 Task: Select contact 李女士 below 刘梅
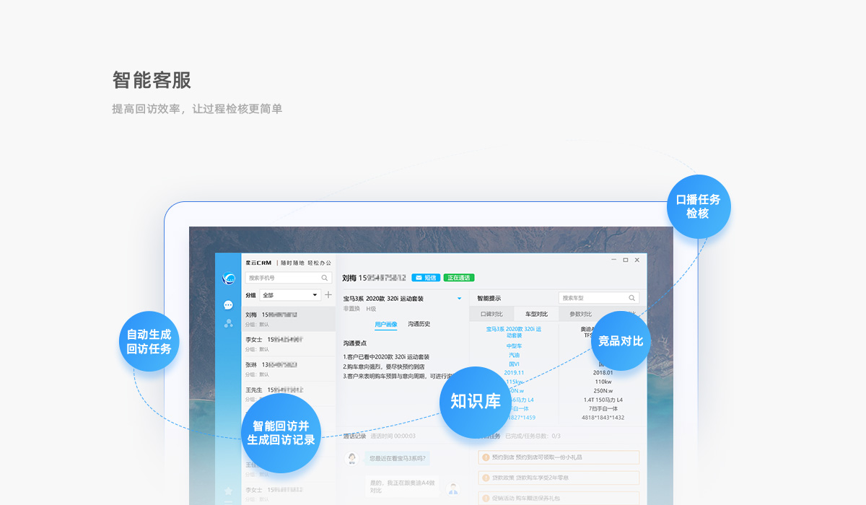tap(289, 343)
